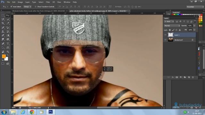Open the Opacity slider dropdown arrow

[x=194, y=26]
